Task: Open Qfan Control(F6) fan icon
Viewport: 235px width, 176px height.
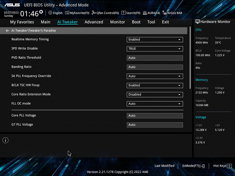Action: tap(94, 13)
